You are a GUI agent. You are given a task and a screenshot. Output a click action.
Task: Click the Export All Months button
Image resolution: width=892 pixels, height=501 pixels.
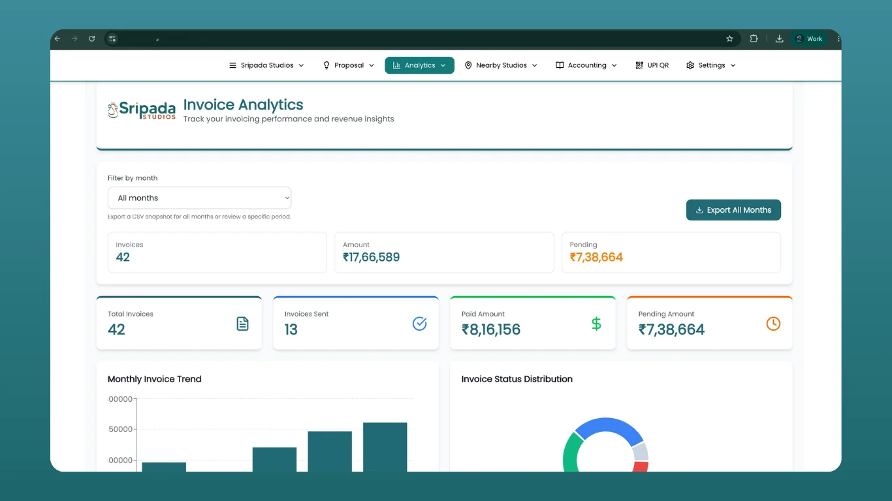[x=733, y=210]
